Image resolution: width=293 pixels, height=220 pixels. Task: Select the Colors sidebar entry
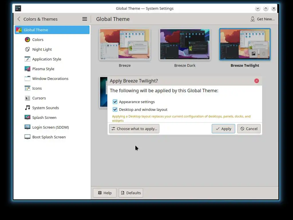click(52, 40)
